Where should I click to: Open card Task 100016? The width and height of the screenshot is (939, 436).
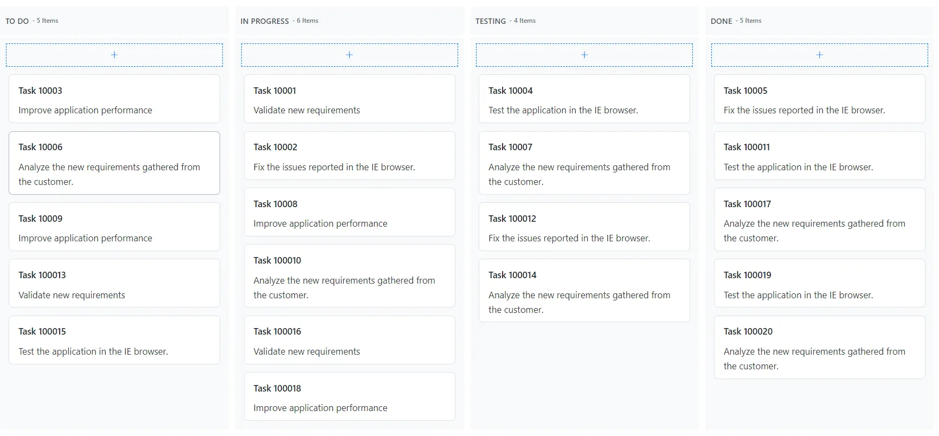[350, 340]
